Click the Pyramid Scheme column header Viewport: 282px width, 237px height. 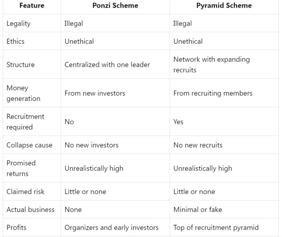tap(224, 5)
